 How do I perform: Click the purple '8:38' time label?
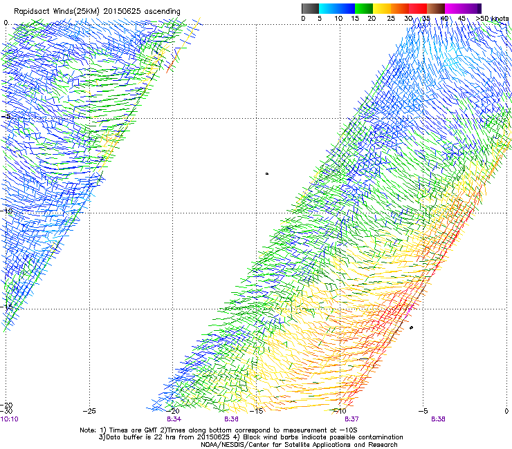coord(438,419)
